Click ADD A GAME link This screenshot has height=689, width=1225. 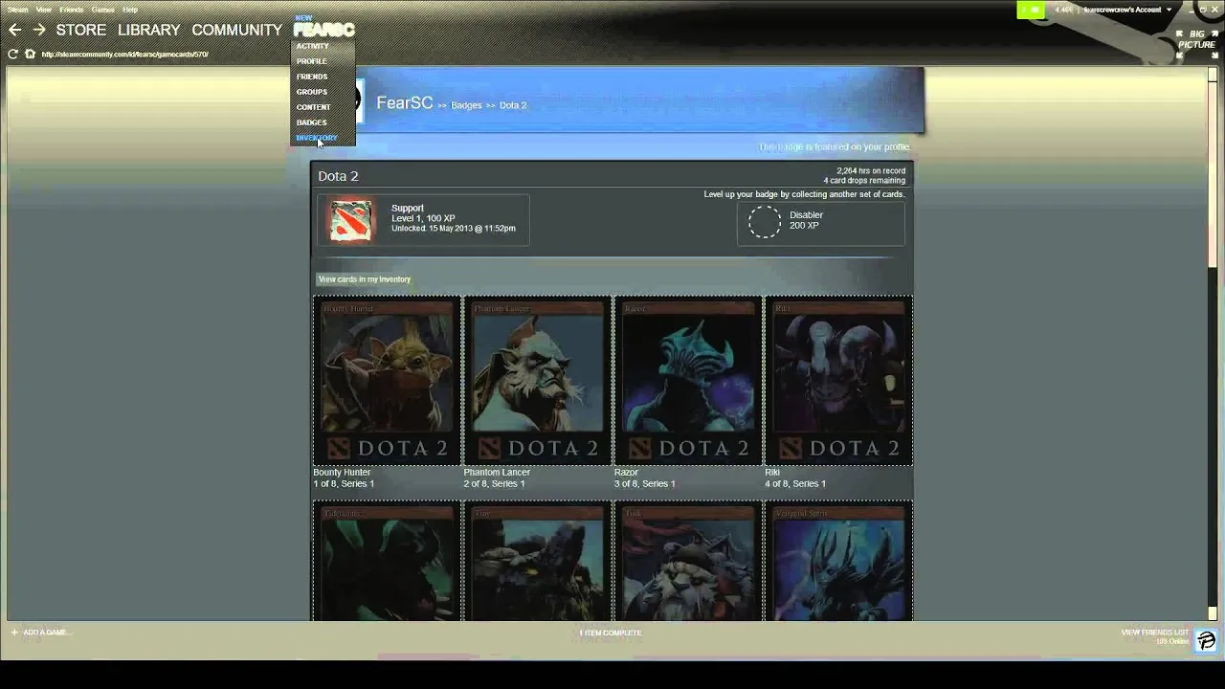click(47, 633)
